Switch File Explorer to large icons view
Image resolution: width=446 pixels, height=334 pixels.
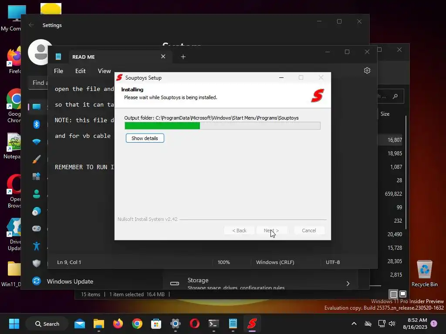click(403, 294)
